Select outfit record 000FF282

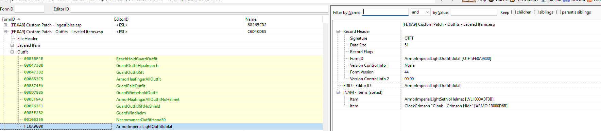(34, 113)
